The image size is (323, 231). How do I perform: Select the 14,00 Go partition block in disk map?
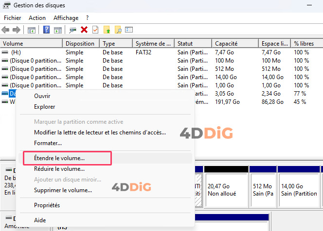[x=299, y=187]
